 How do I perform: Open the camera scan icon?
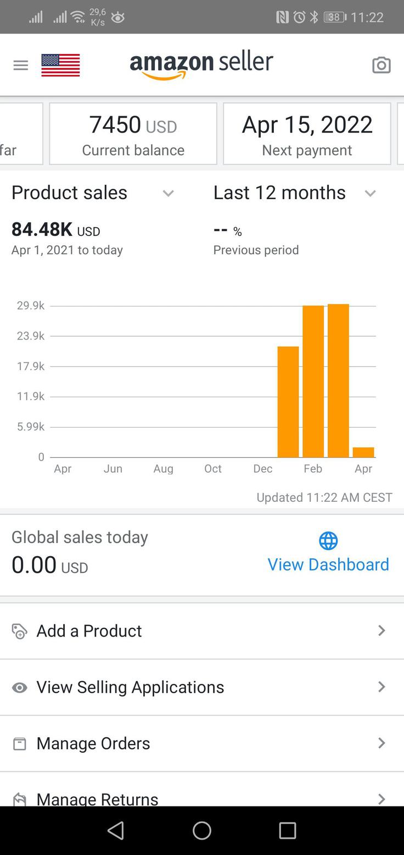coord(381,65)
